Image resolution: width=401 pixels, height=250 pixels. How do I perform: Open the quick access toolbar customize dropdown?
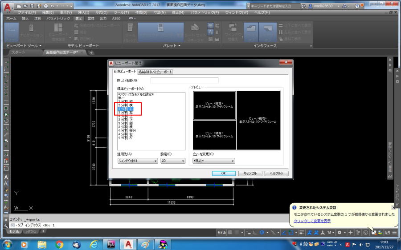tap(71, 6)
